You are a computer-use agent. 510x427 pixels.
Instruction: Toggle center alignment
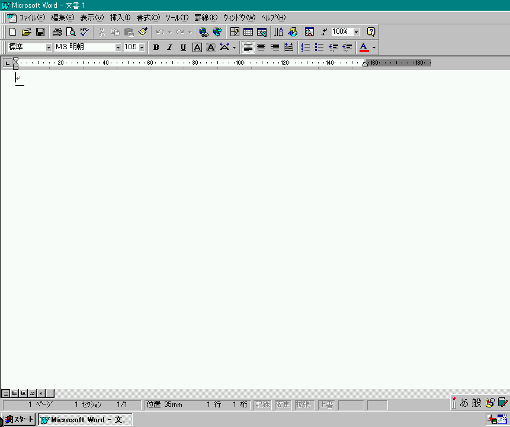click(261, 47)
